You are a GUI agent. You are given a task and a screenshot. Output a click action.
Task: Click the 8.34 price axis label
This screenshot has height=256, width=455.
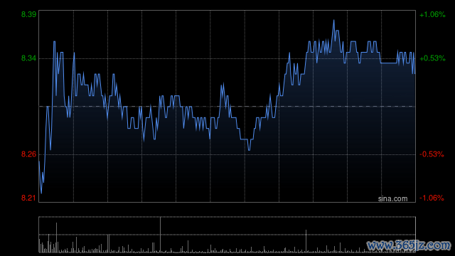pos(28,58)
